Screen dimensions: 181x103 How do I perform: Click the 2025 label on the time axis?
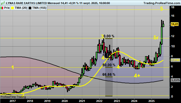point(152,101)
